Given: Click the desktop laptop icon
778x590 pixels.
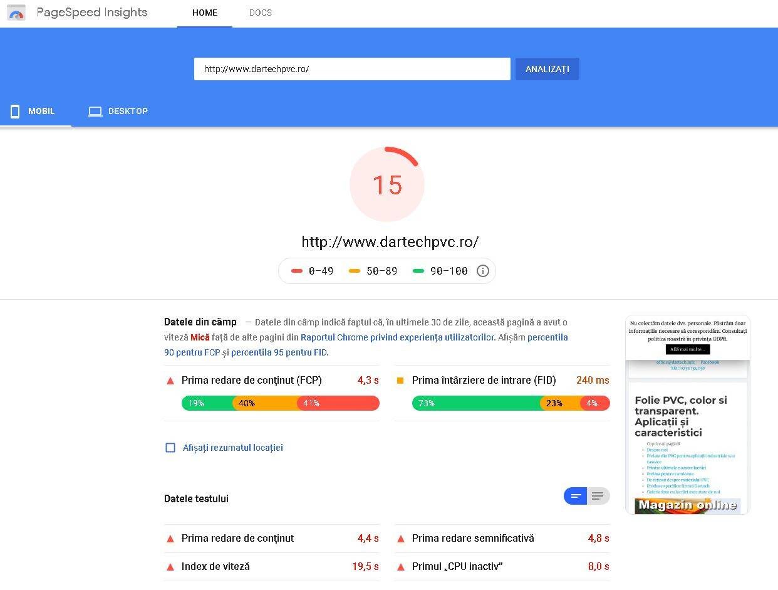Looking at the screenshot, I should pyautogui.click(x=95, y=112).
